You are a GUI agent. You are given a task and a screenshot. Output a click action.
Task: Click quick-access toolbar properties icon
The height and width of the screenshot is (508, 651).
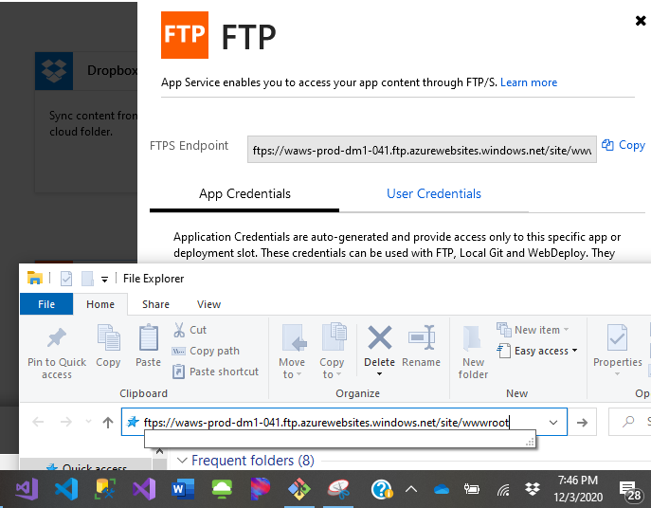point(66,279)
